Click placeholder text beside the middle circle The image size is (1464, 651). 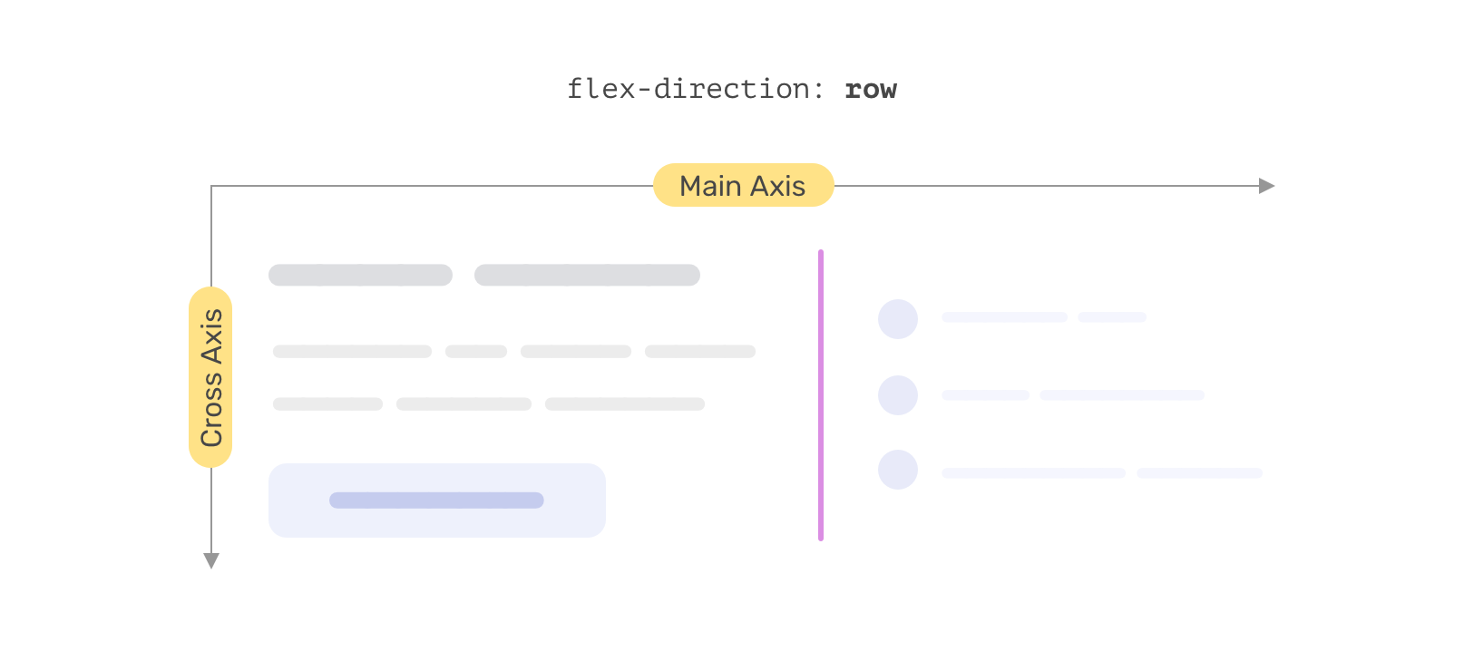(986, 395)
